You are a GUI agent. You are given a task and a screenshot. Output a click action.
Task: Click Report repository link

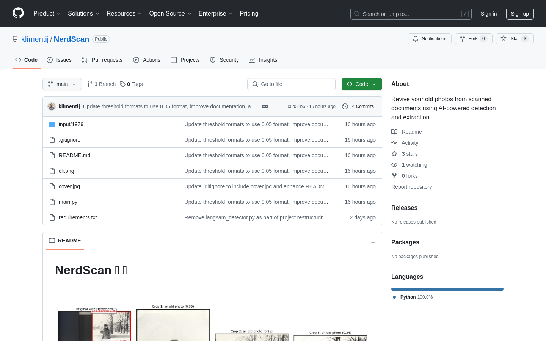coord(411,187)
